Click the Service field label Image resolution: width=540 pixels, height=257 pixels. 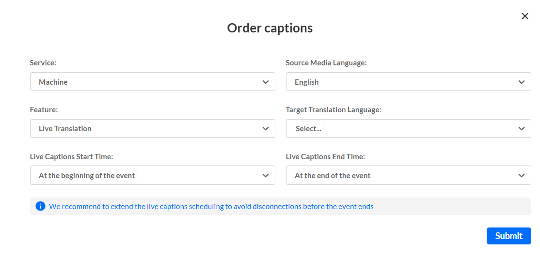coord(43,63)
